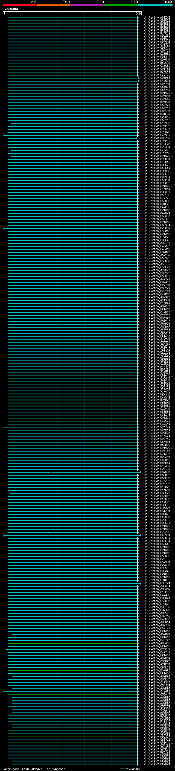Select hit label UniRef100_Q96L21
The width and height of the screenshot is (175, 771).
157,667
